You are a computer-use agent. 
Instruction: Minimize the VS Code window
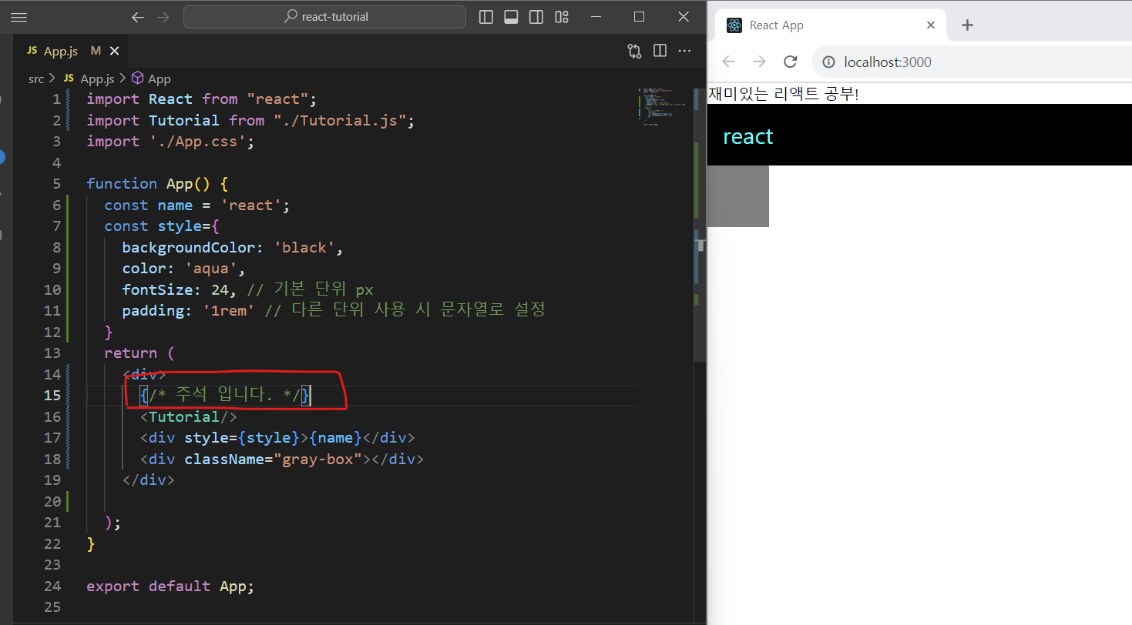(x=596, y=17)
